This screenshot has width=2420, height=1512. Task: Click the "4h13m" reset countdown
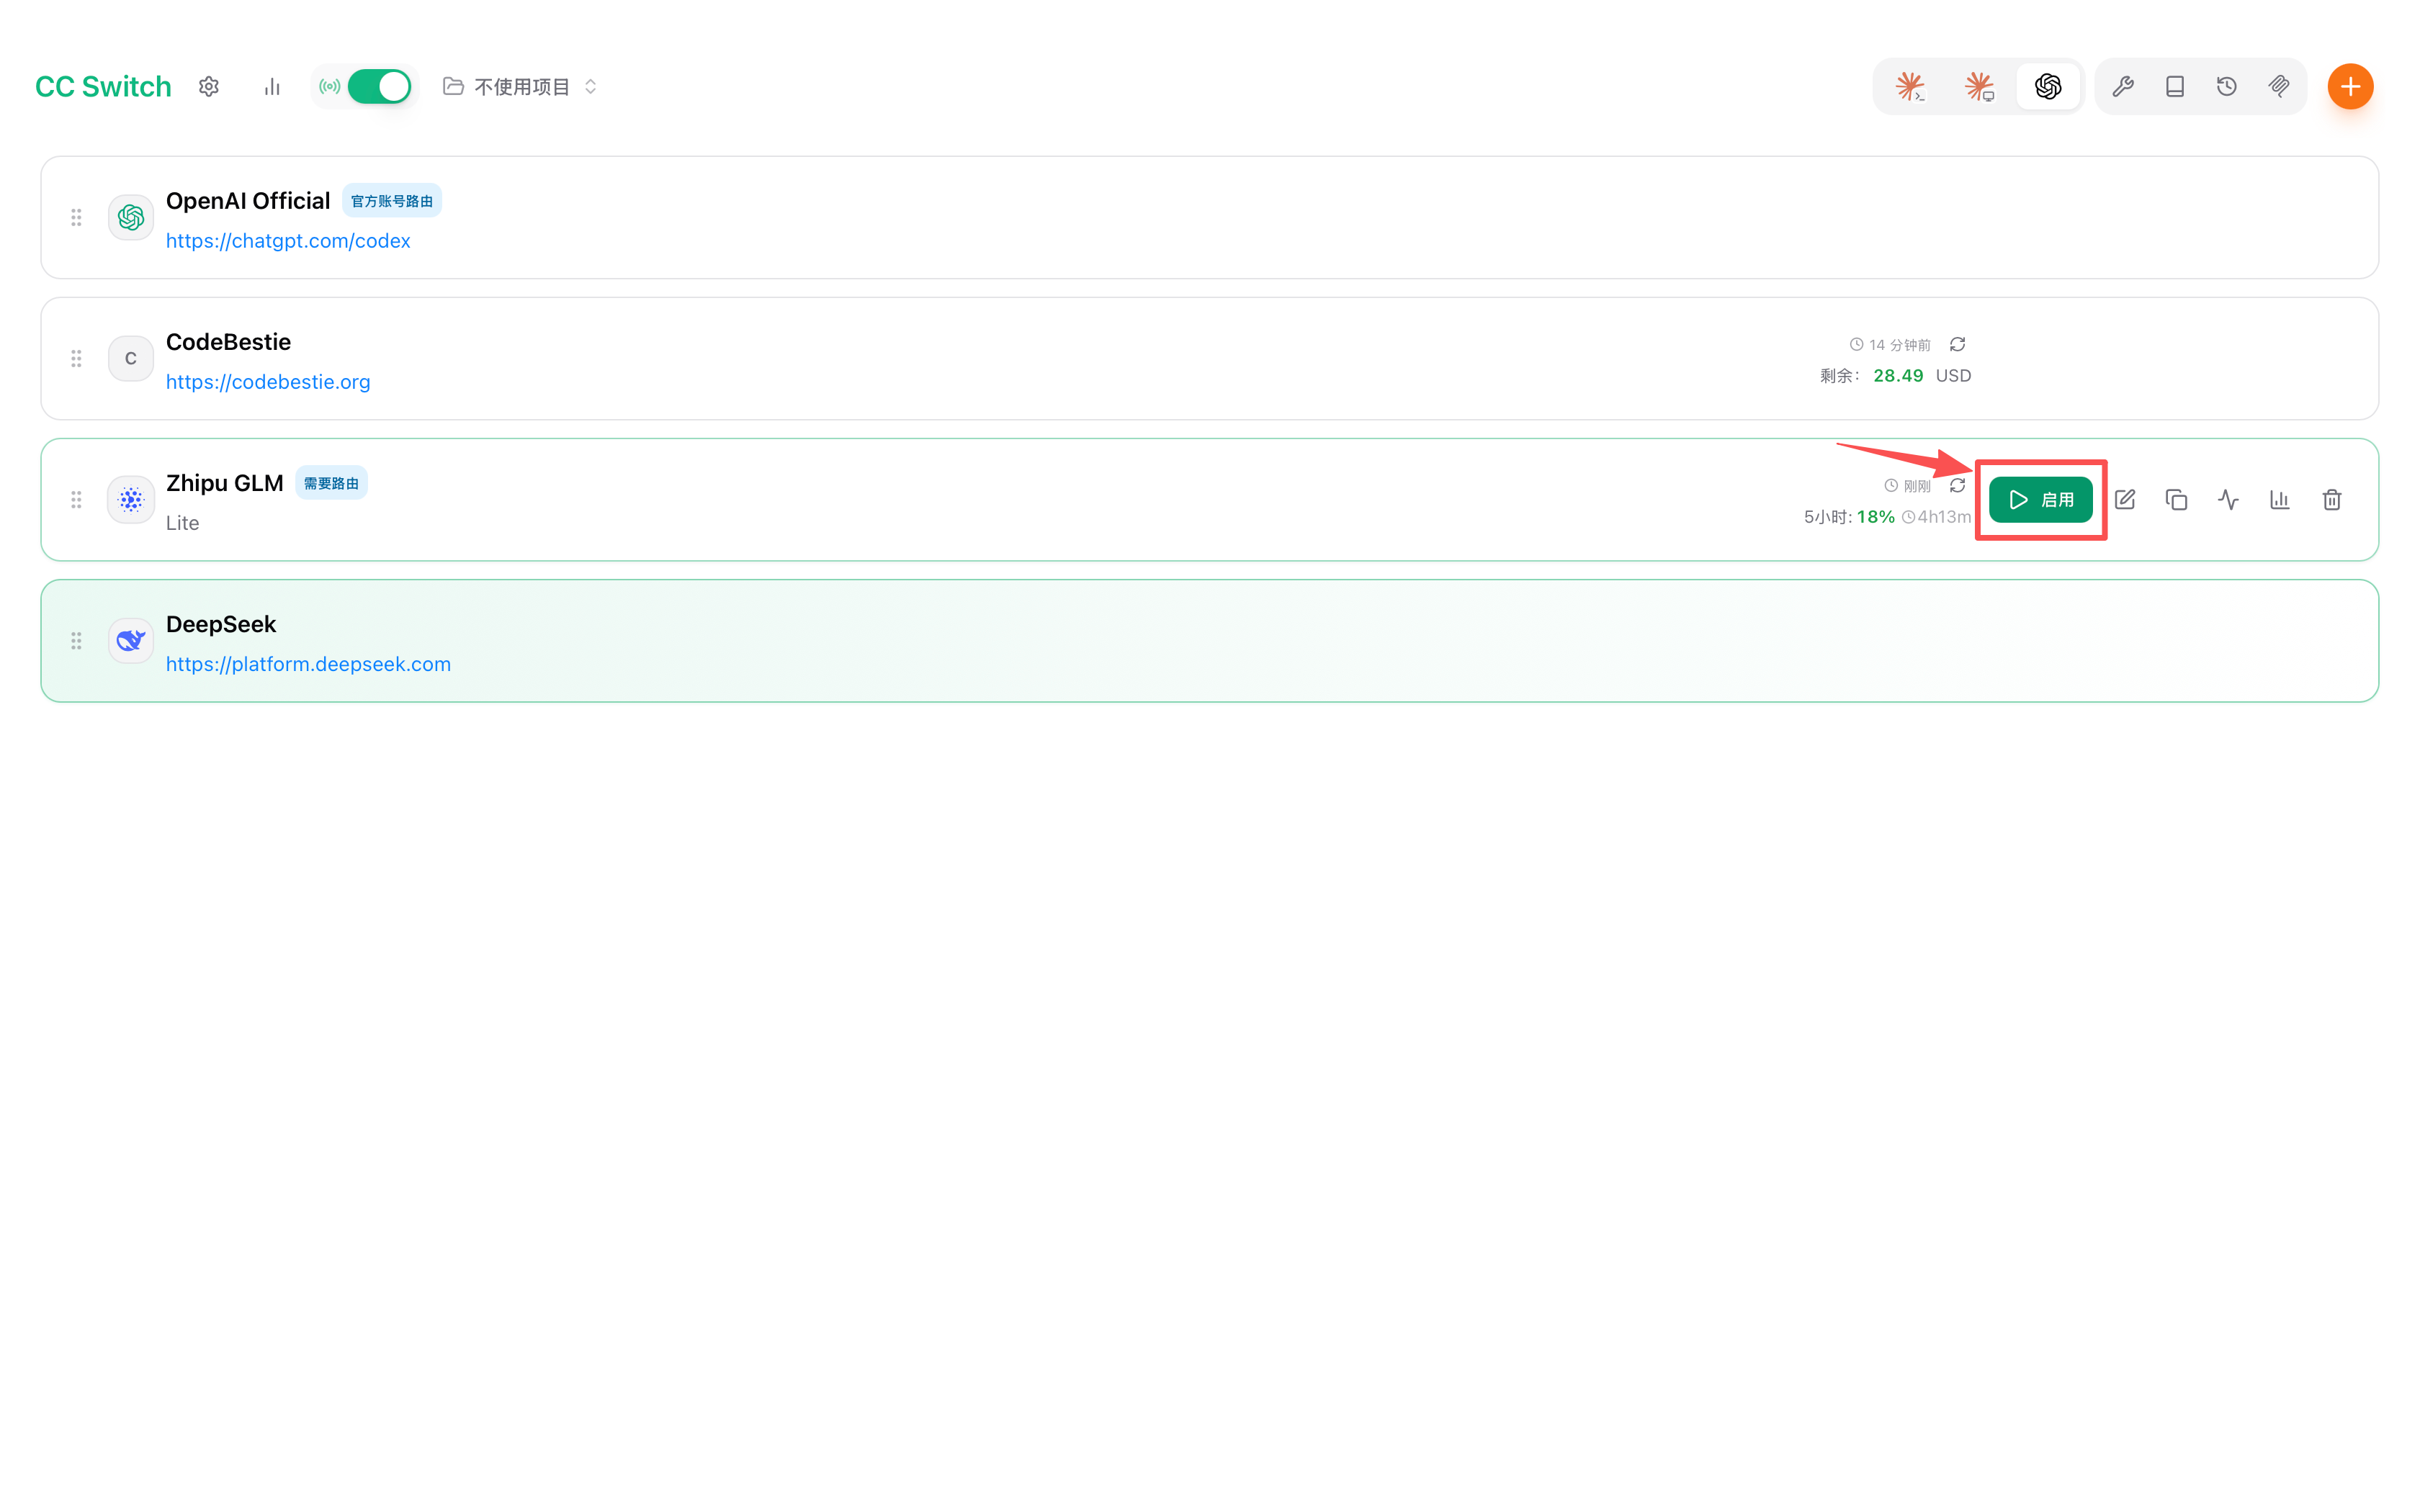click(x=1944, y=517)
